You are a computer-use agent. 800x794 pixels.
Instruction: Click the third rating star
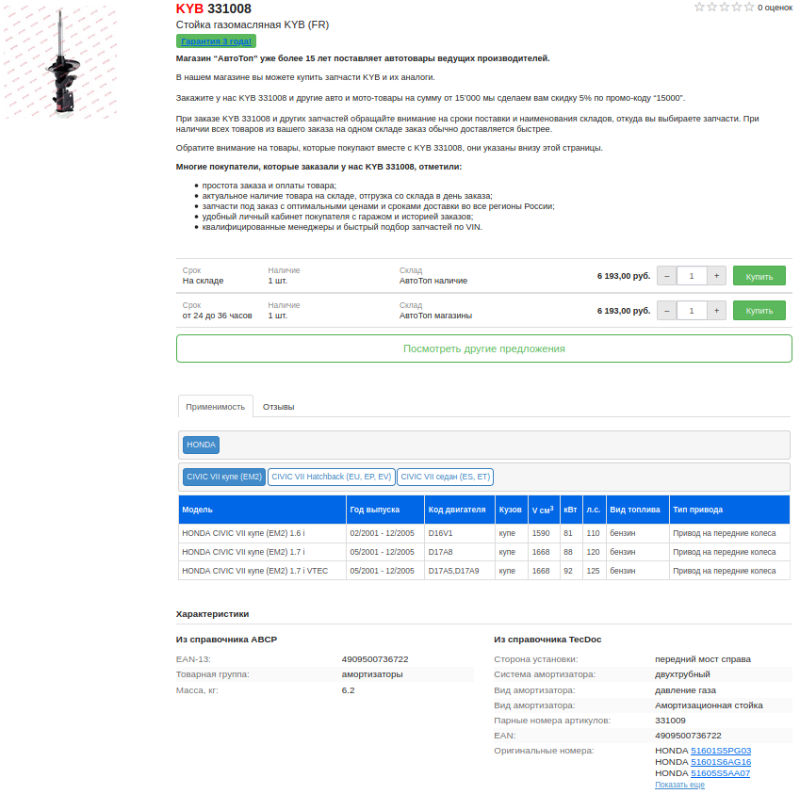pyautogui.click(x=724, y=8)
